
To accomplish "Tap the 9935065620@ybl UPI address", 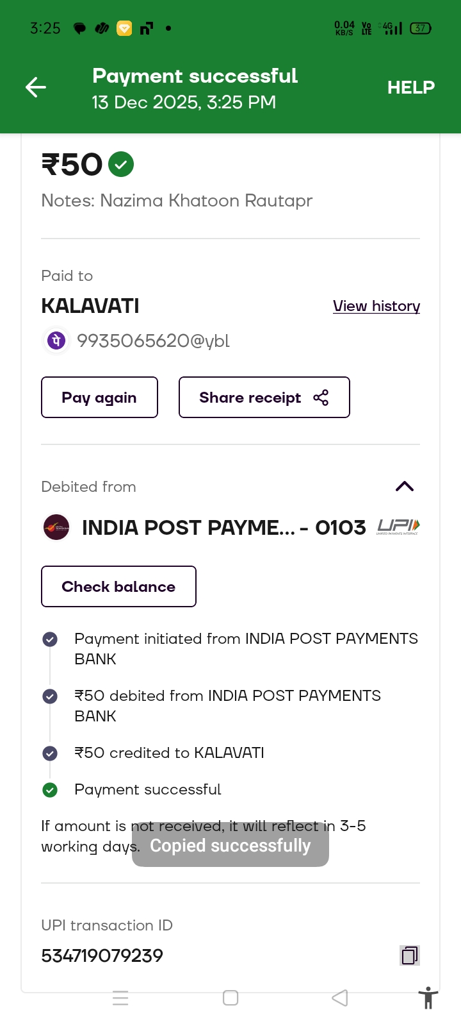I will tap(153, 341).
